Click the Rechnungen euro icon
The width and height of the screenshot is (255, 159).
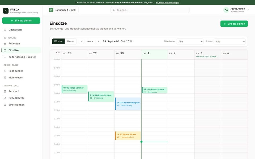[x=5, y=71]
